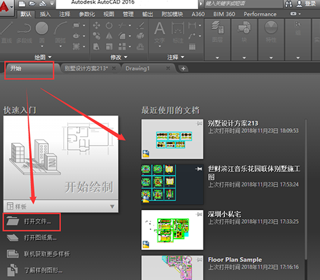Screen dimensions: 320x280
Task: Pin the Floor Plan Sample recent document
Action: point(199,260)
